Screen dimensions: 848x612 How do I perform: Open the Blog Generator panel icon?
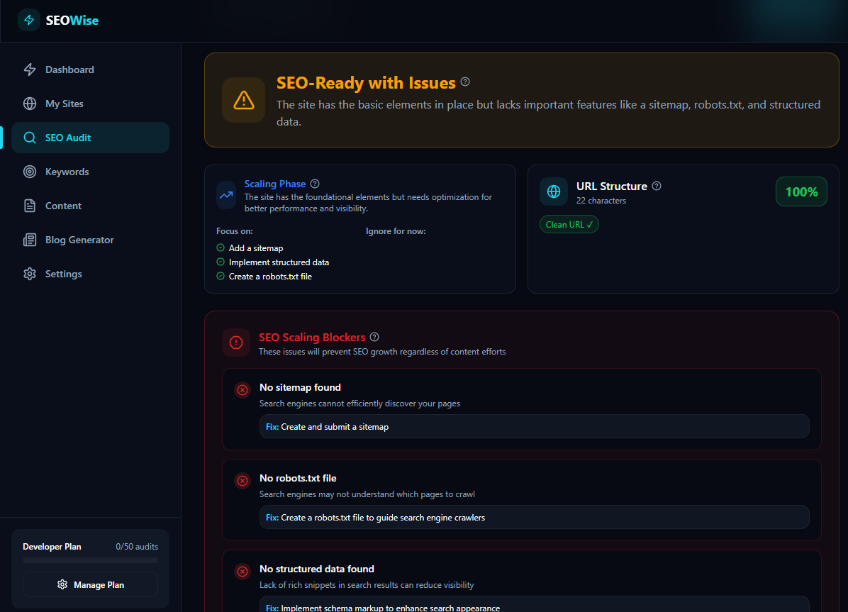click(30, 240)
